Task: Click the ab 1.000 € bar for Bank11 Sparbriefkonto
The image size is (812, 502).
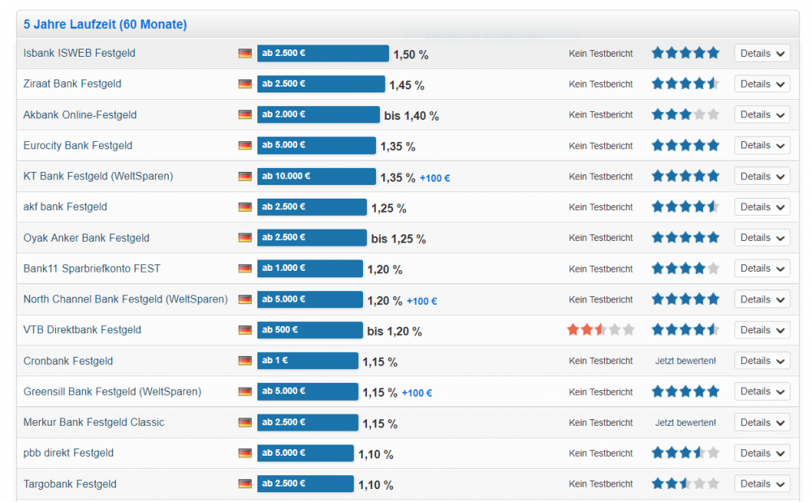Action: coord(309,268)
